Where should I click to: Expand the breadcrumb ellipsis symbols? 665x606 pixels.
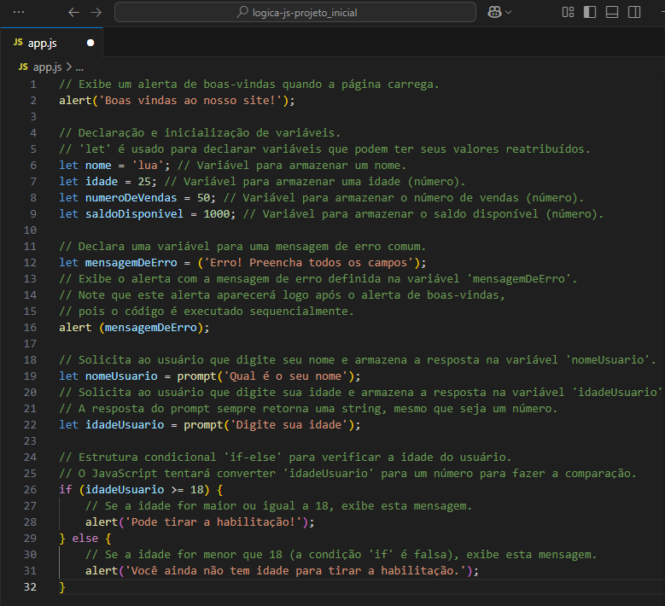pos(79,67)
